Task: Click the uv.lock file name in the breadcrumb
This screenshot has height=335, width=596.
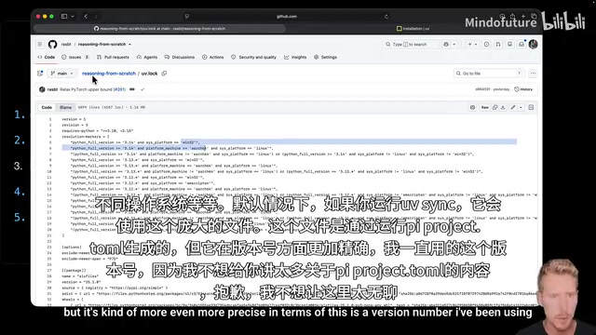Action: pyautogui.click(x=149, y=74)
